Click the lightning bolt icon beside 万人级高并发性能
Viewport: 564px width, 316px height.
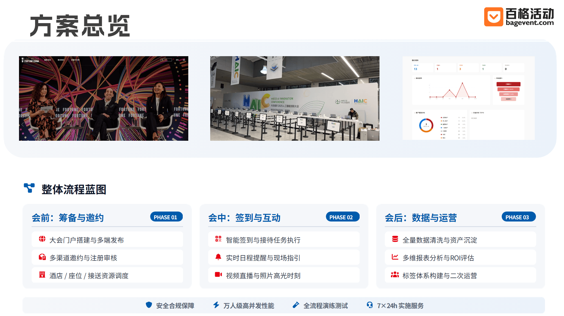pos(216,305)
